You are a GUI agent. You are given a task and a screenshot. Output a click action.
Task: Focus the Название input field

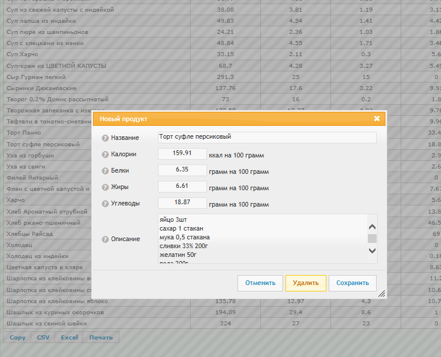[x=267, y=138]
